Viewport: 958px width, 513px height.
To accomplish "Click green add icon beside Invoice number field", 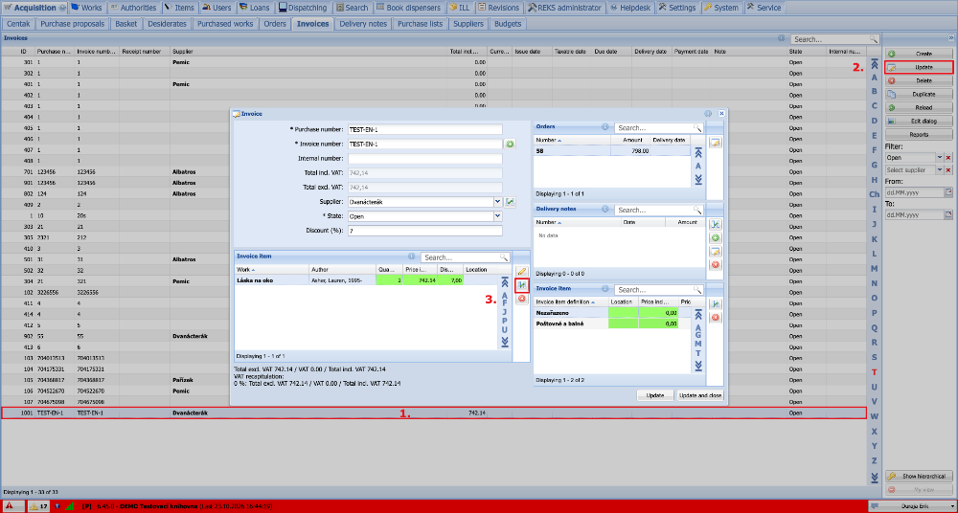I will click(x=510, y=145).
